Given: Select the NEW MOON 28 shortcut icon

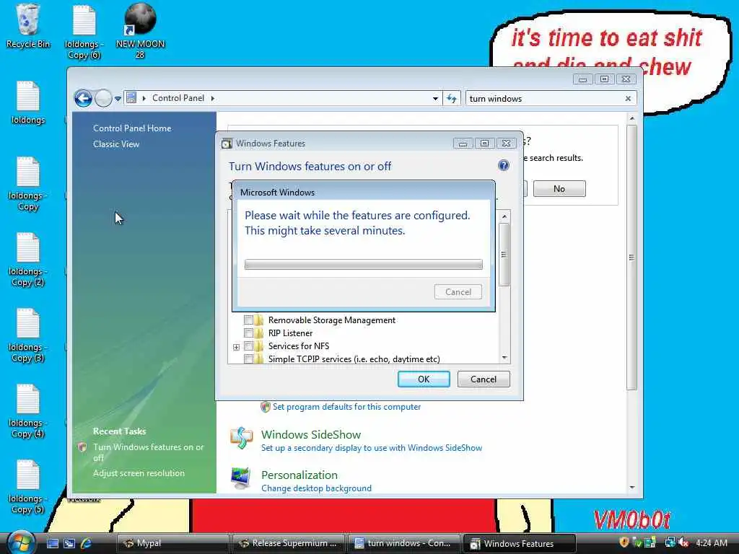Looking at the screenshot, I should (x=140, y=31).
